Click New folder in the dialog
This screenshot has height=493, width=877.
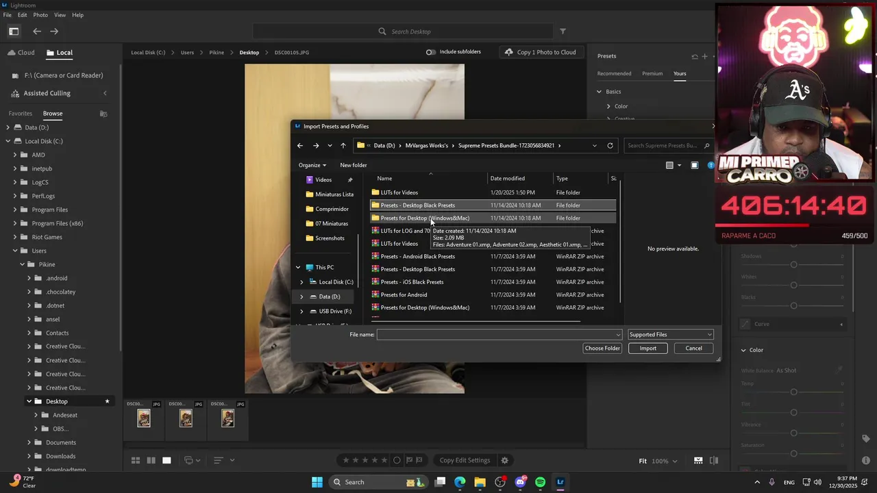pos(354,165)
